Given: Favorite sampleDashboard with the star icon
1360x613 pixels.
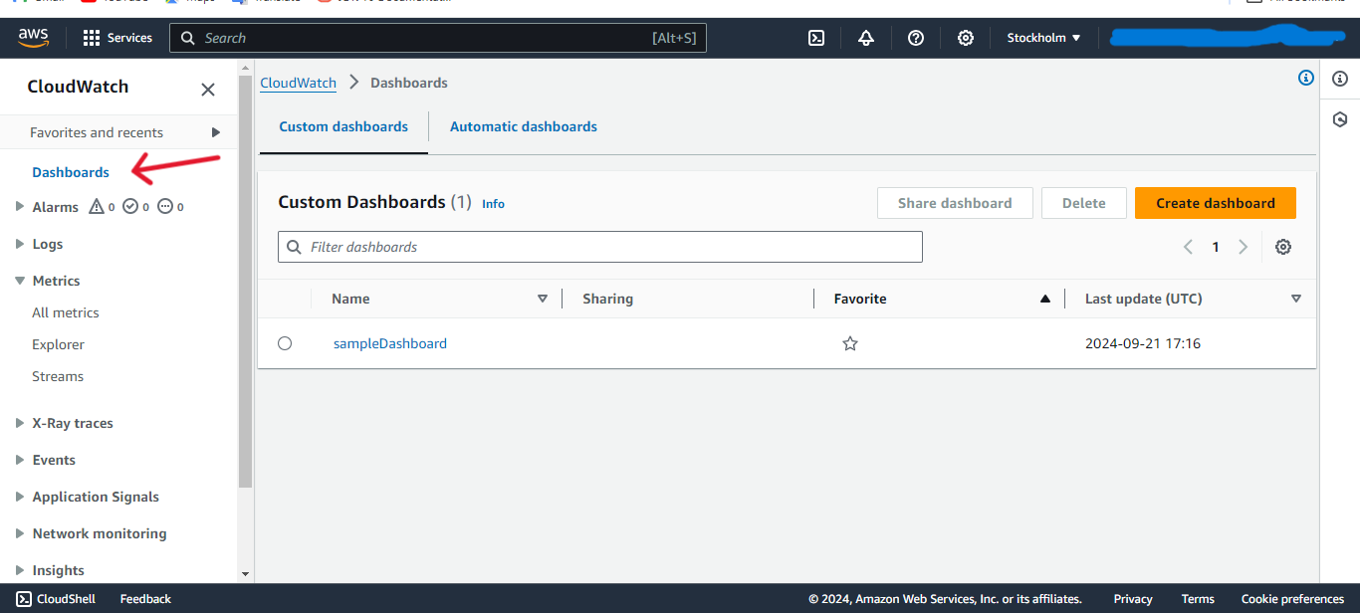Looking at the screenshot, I should coord(850,343).
